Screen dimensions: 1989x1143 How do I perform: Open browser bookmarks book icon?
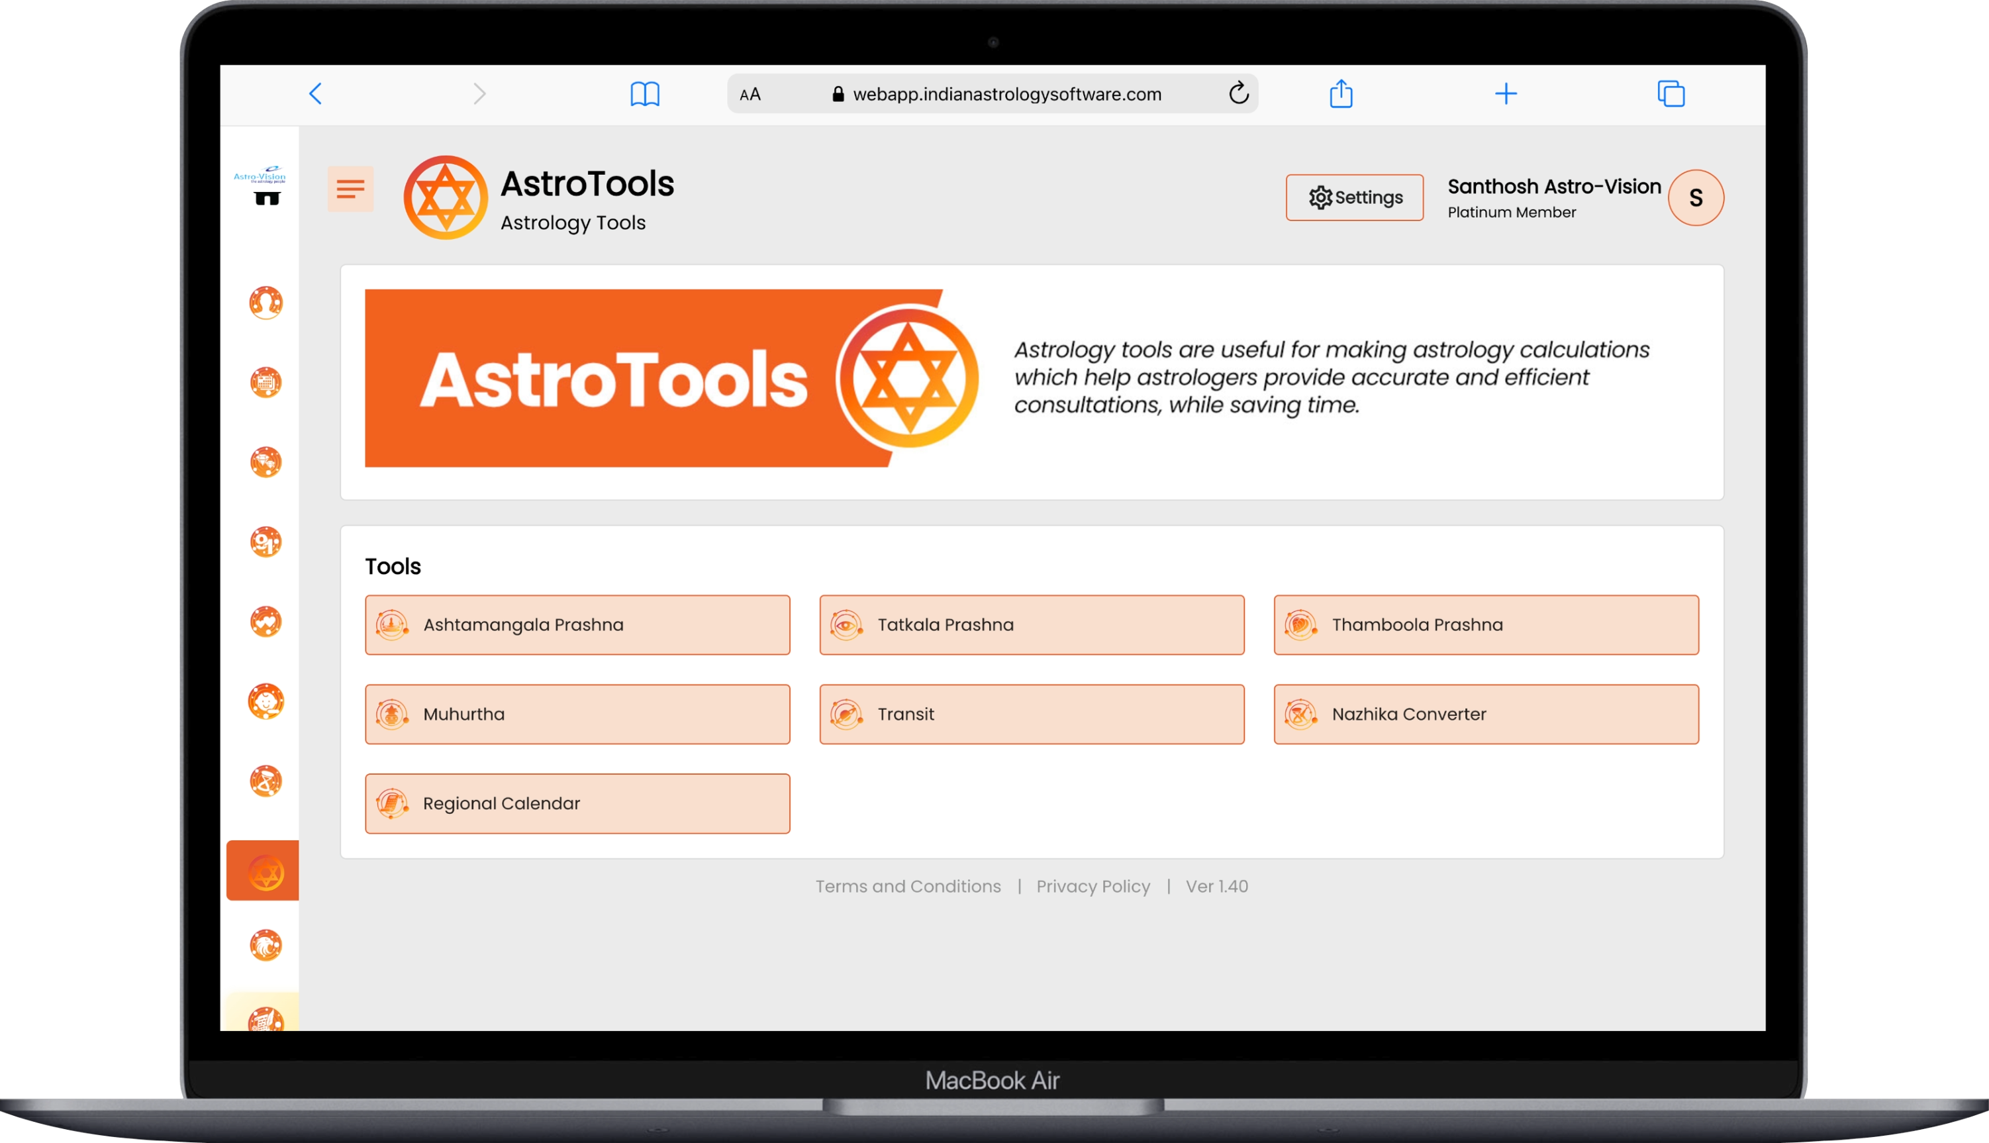[x=645, y=94]
